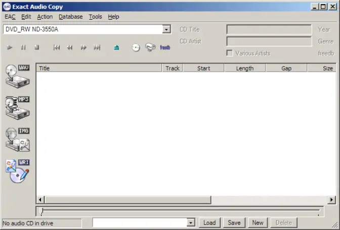The width and height of the screenshot is (340, 230).
Task: Open the EAC menu
Action: point(10,17)
